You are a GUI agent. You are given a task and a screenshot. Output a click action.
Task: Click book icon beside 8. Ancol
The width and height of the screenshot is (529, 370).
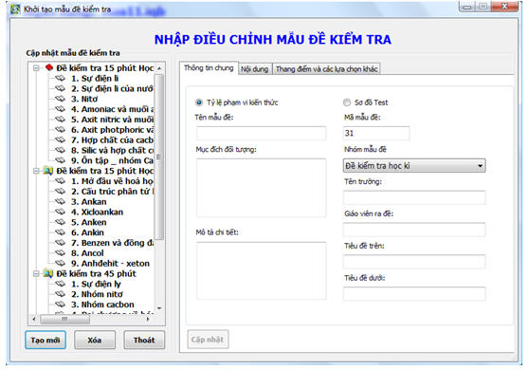60,253
